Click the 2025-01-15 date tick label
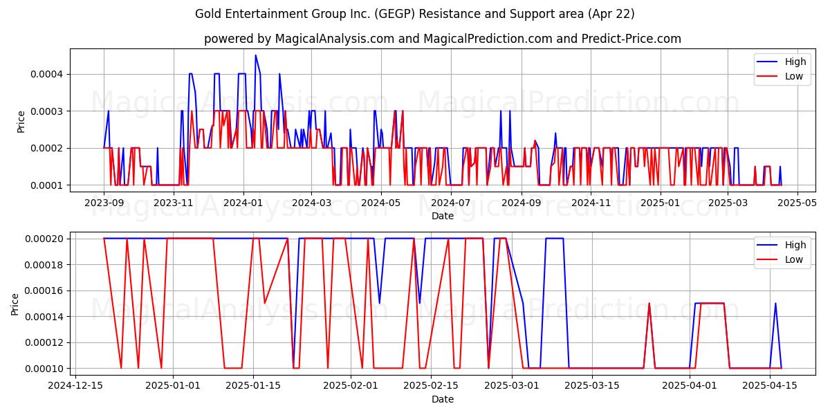This screenshot has height=415, width=830. [252, 386]
